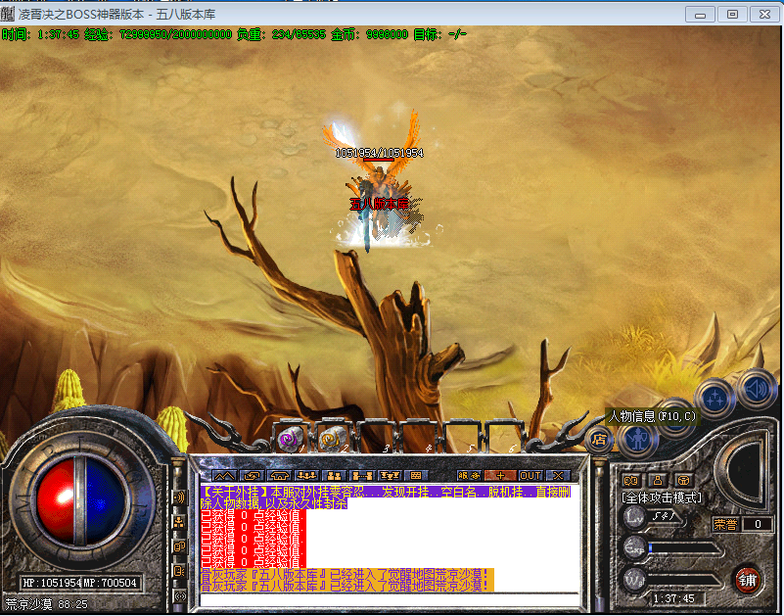Image resolution: width=784 pixels, height=616 pixels.
Task: Click the 时间 1:37:45 status text
Action: point(40,34)
